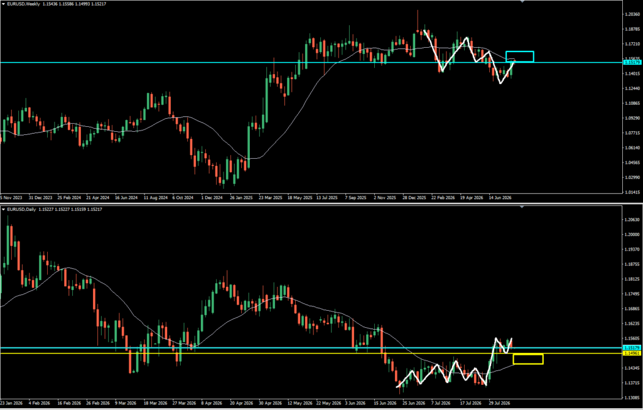The width and height of the screenshot is (643, 410).
Task: Click the divider between Weekly and Daily charts
Action: point(321,203)
